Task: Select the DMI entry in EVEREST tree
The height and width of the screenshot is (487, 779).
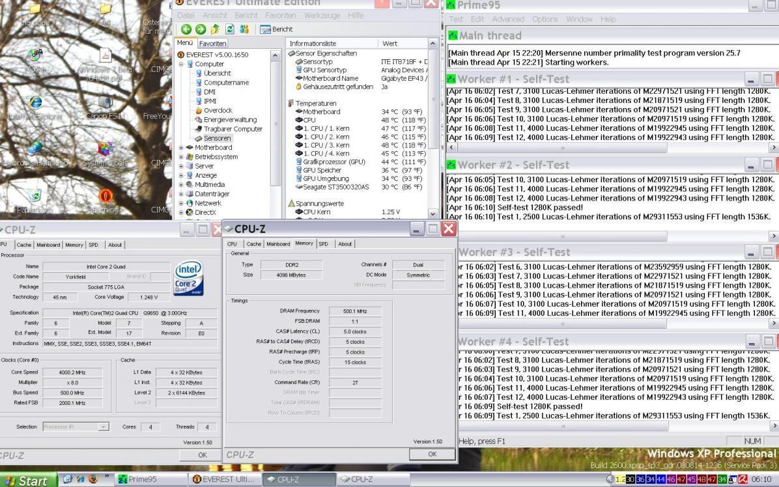Action: 210,92
